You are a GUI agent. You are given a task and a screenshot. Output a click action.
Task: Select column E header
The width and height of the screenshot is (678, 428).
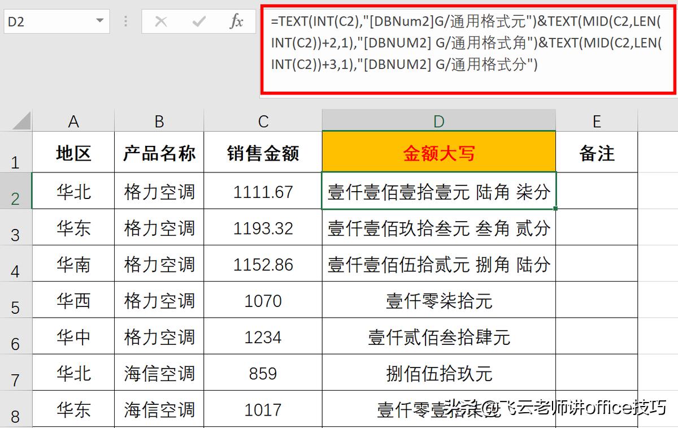coord(597,120)
